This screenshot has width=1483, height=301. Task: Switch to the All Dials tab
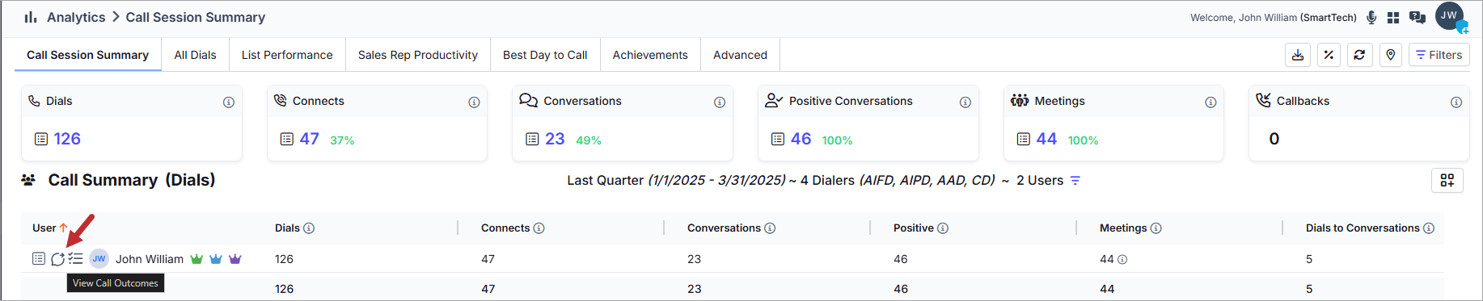click(x=195, y=55)
